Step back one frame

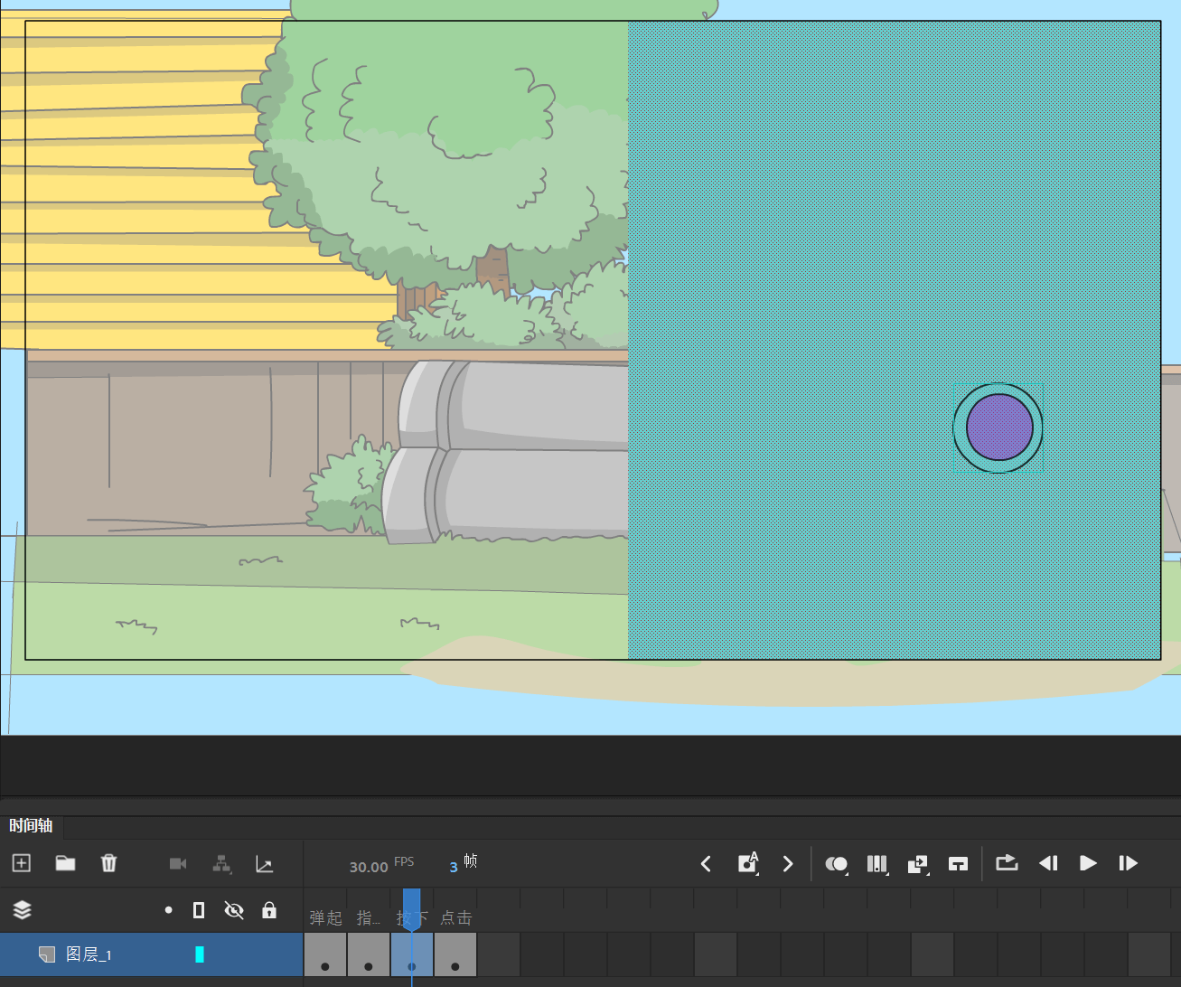point(1048,863)
